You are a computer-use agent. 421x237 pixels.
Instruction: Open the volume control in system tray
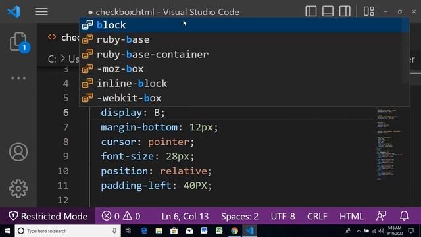(x=382, y=231)
